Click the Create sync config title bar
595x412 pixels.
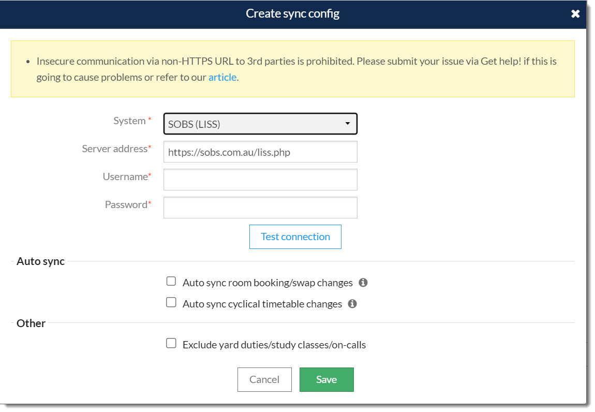click(x=292, y=14)
